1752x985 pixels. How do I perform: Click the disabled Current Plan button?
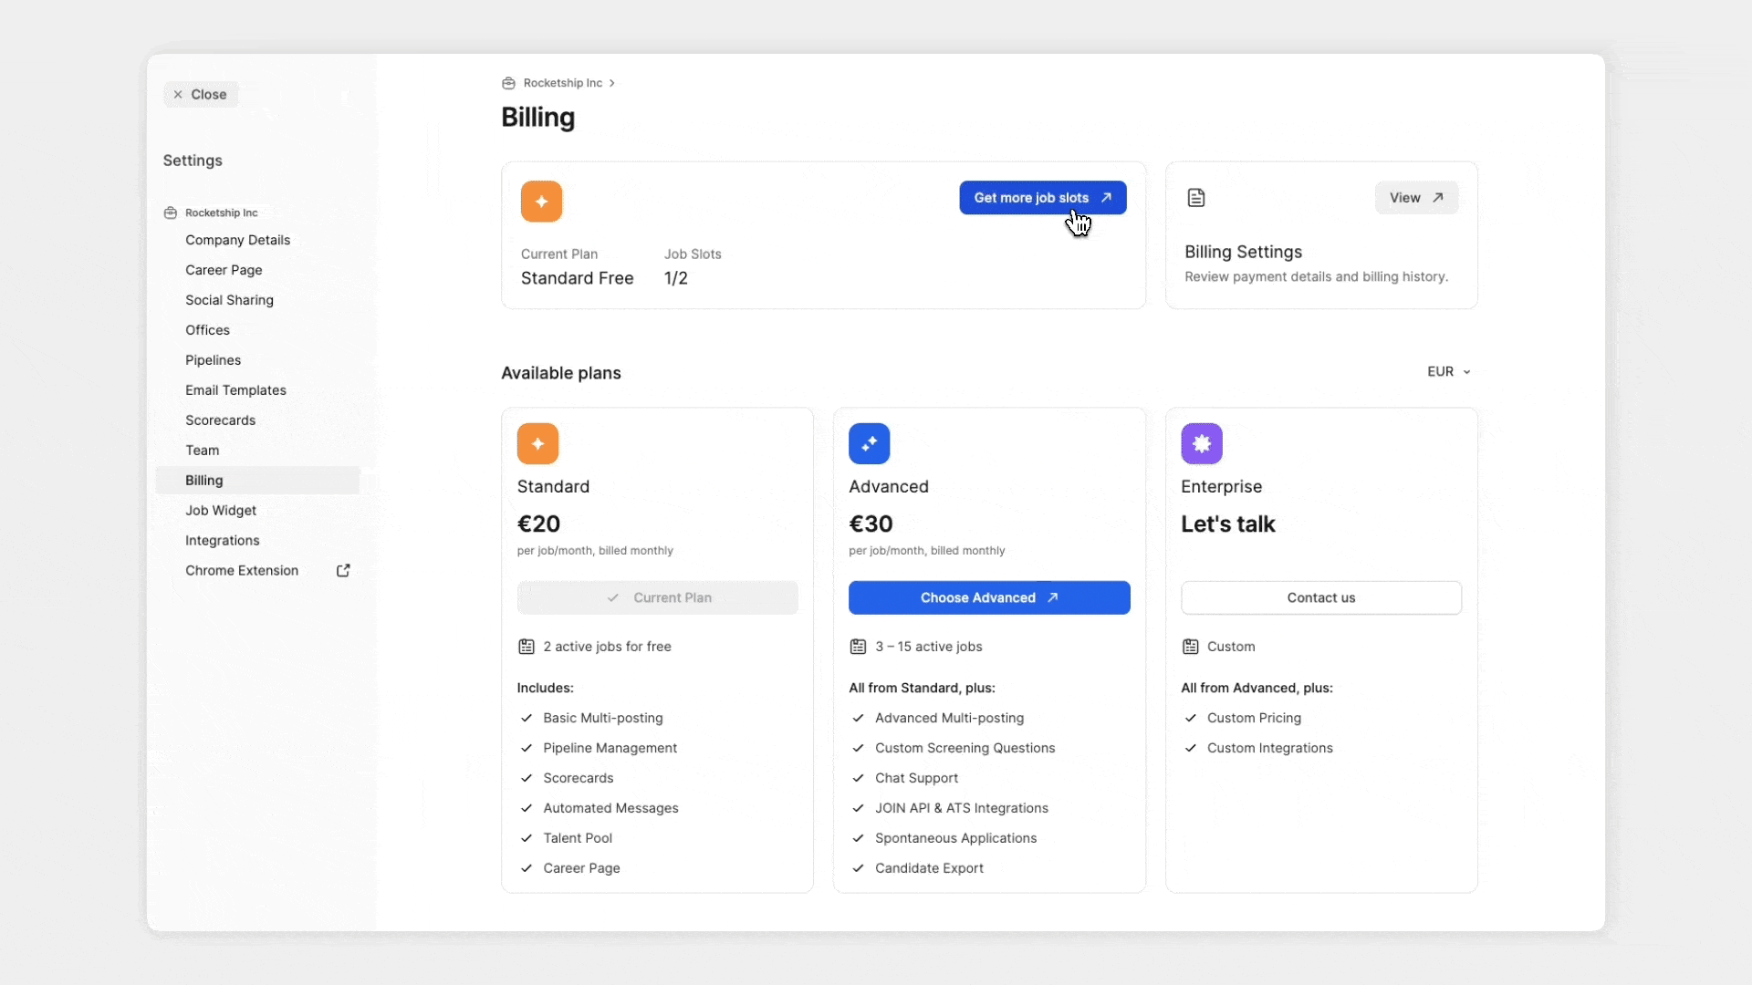[657, 597]
